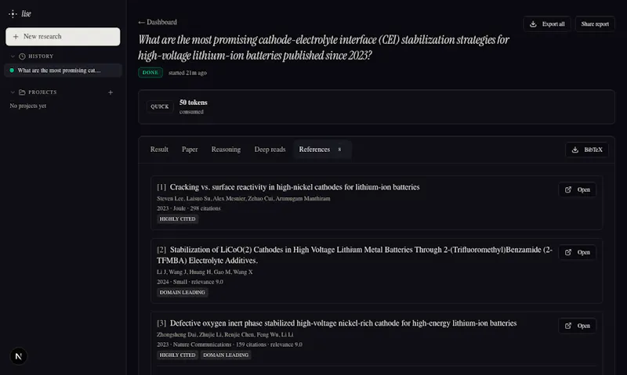Click title 'Defective oxygen inert phase stabilized'
This screenshot has width=627, height=375.
click(343, 323)
